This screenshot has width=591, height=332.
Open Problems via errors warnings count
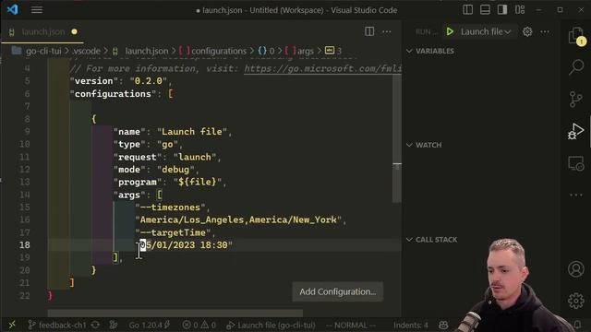[199, 325]
